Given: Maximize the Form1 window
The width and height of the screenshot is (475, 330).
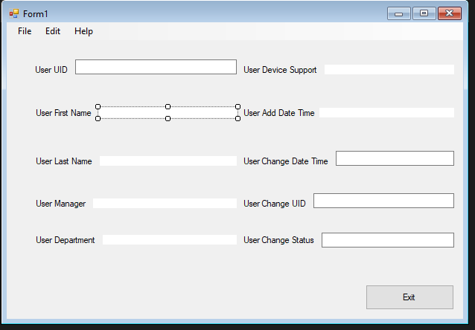Looking at the screenshot, I should coord(424,13).
